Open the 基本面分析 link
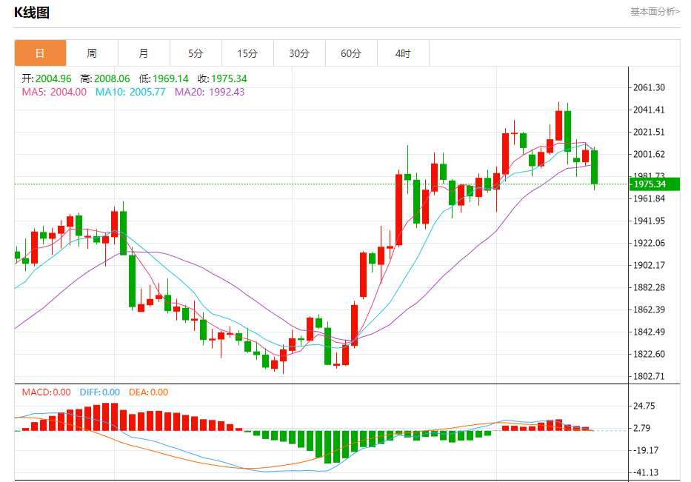The image size is (691, 482). 655,12
